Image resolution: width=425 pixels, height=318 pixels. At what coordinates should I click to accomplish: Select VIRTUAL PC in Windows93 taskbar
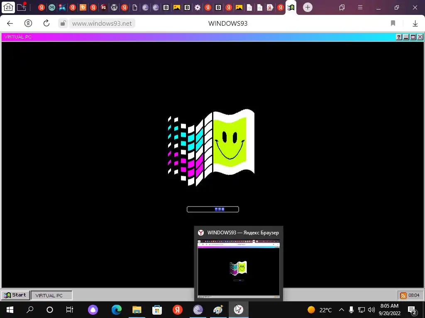pos(51,295)
